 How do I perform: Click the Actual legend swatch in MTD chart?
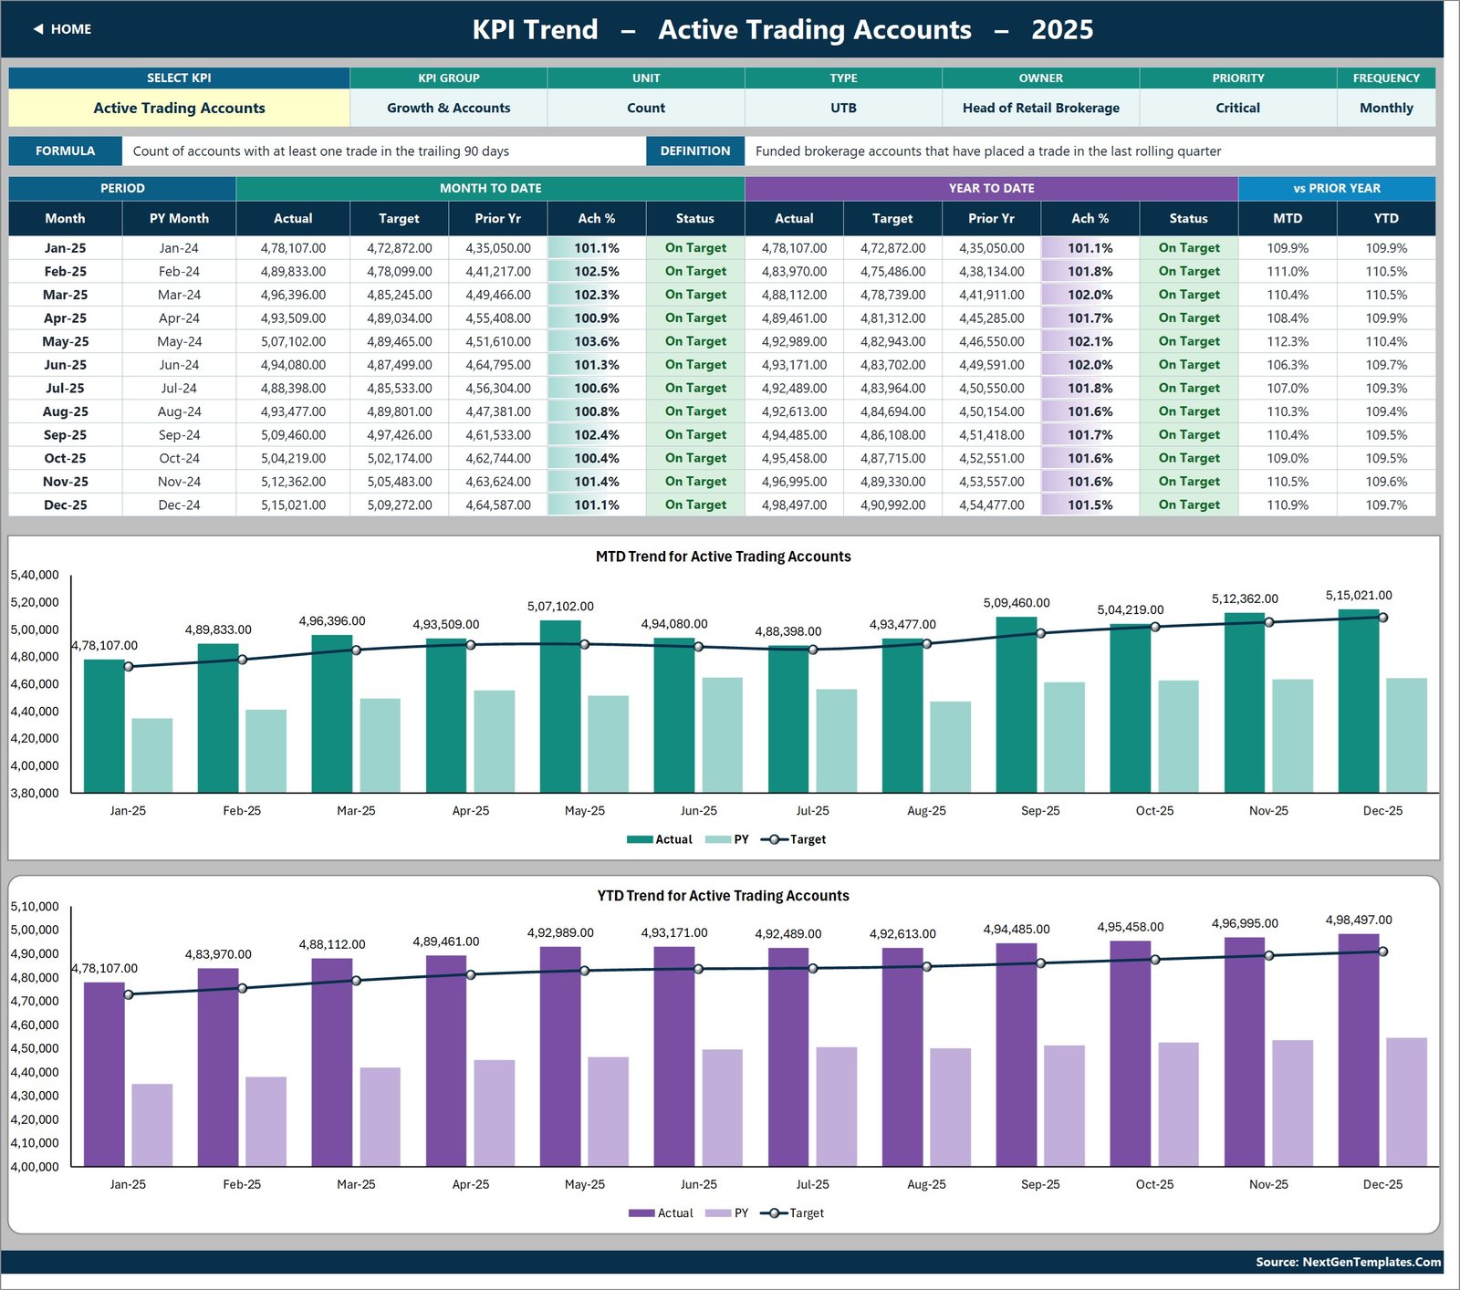[x=640, y=839]
